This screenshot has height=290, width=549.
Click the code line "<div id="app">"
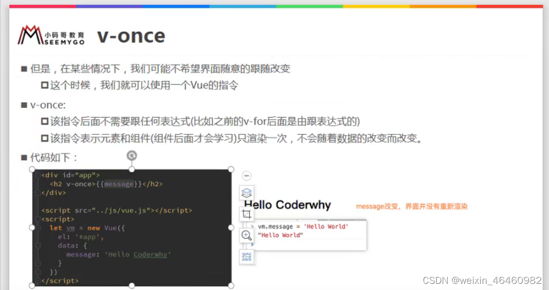coord(70,175)
